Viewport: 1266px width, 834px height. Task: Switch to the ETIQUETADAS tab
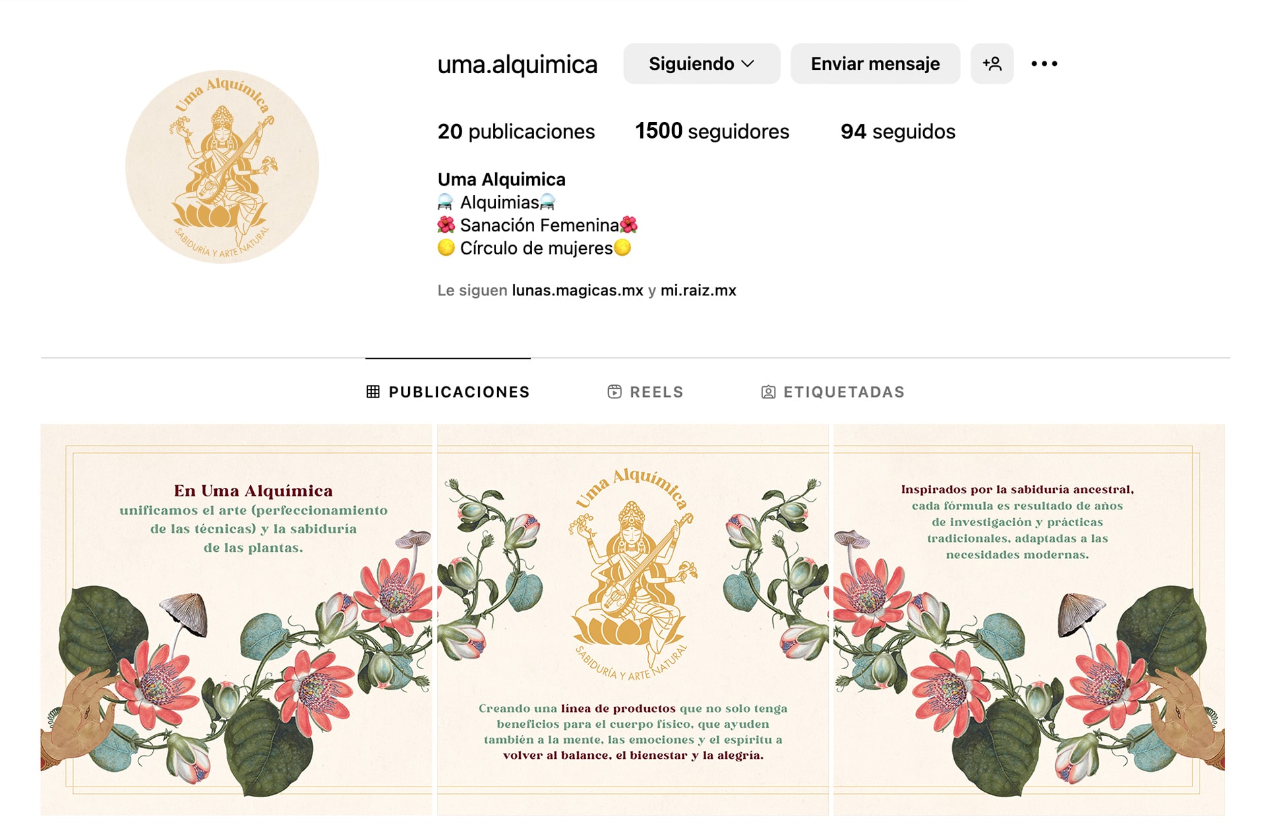[x=833, y=392]
